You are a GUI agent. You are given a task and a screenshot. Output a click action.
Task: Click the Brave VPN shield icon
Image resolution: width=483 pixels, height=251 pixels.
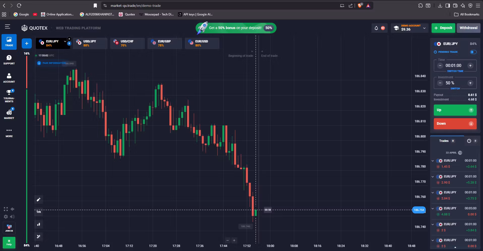click(470, 6)
